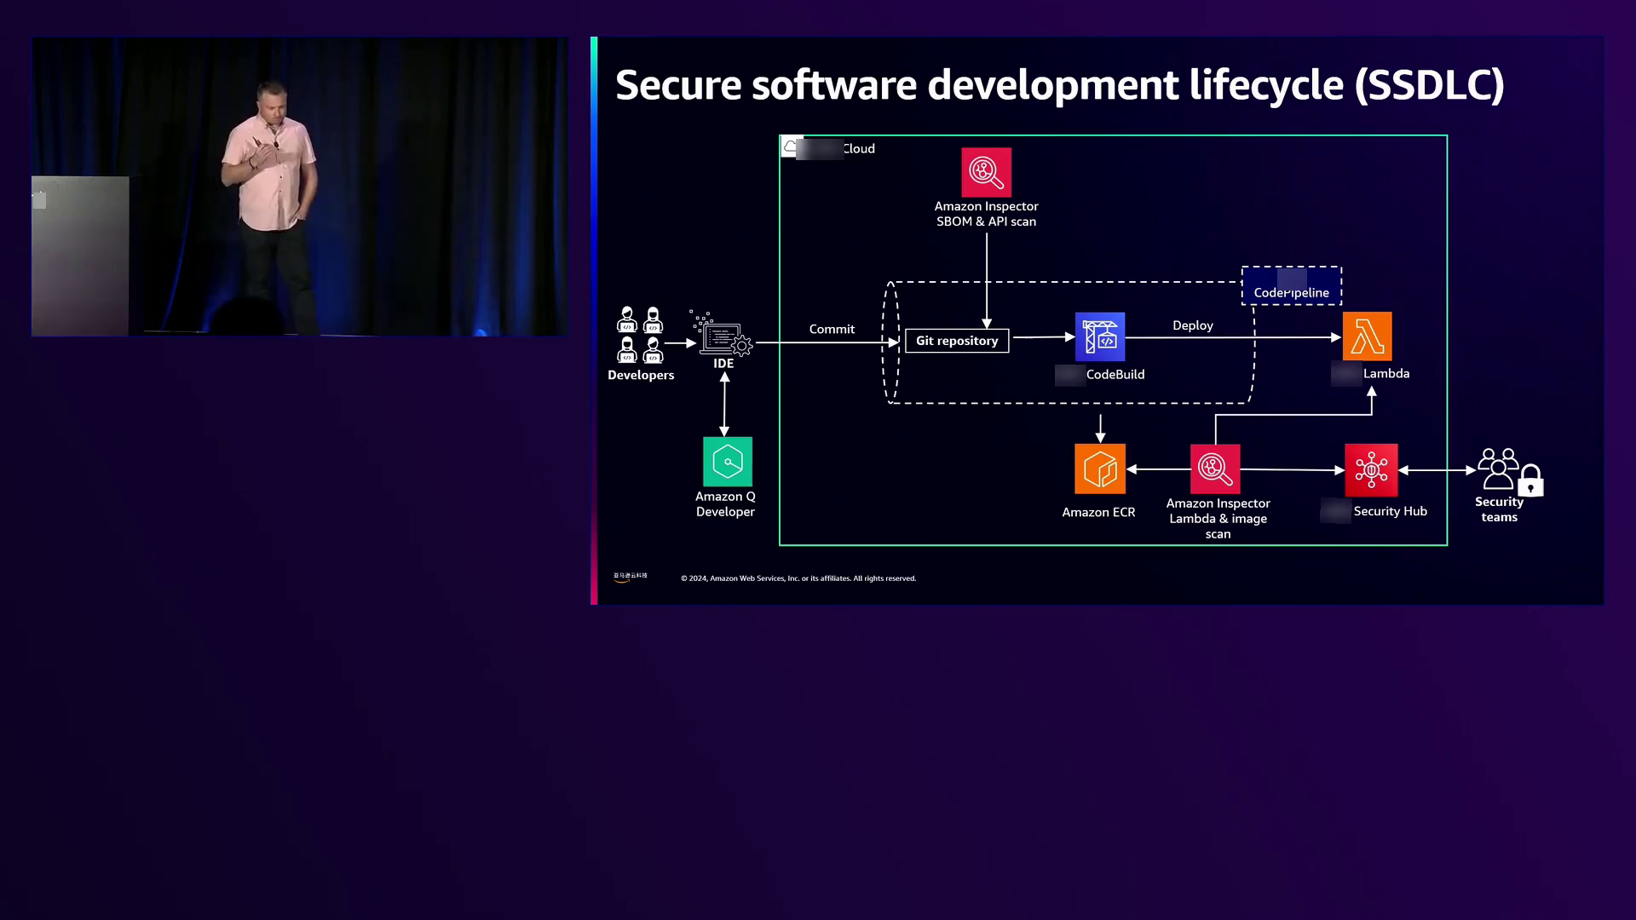Click the footer logo beside the copyright

631,577
